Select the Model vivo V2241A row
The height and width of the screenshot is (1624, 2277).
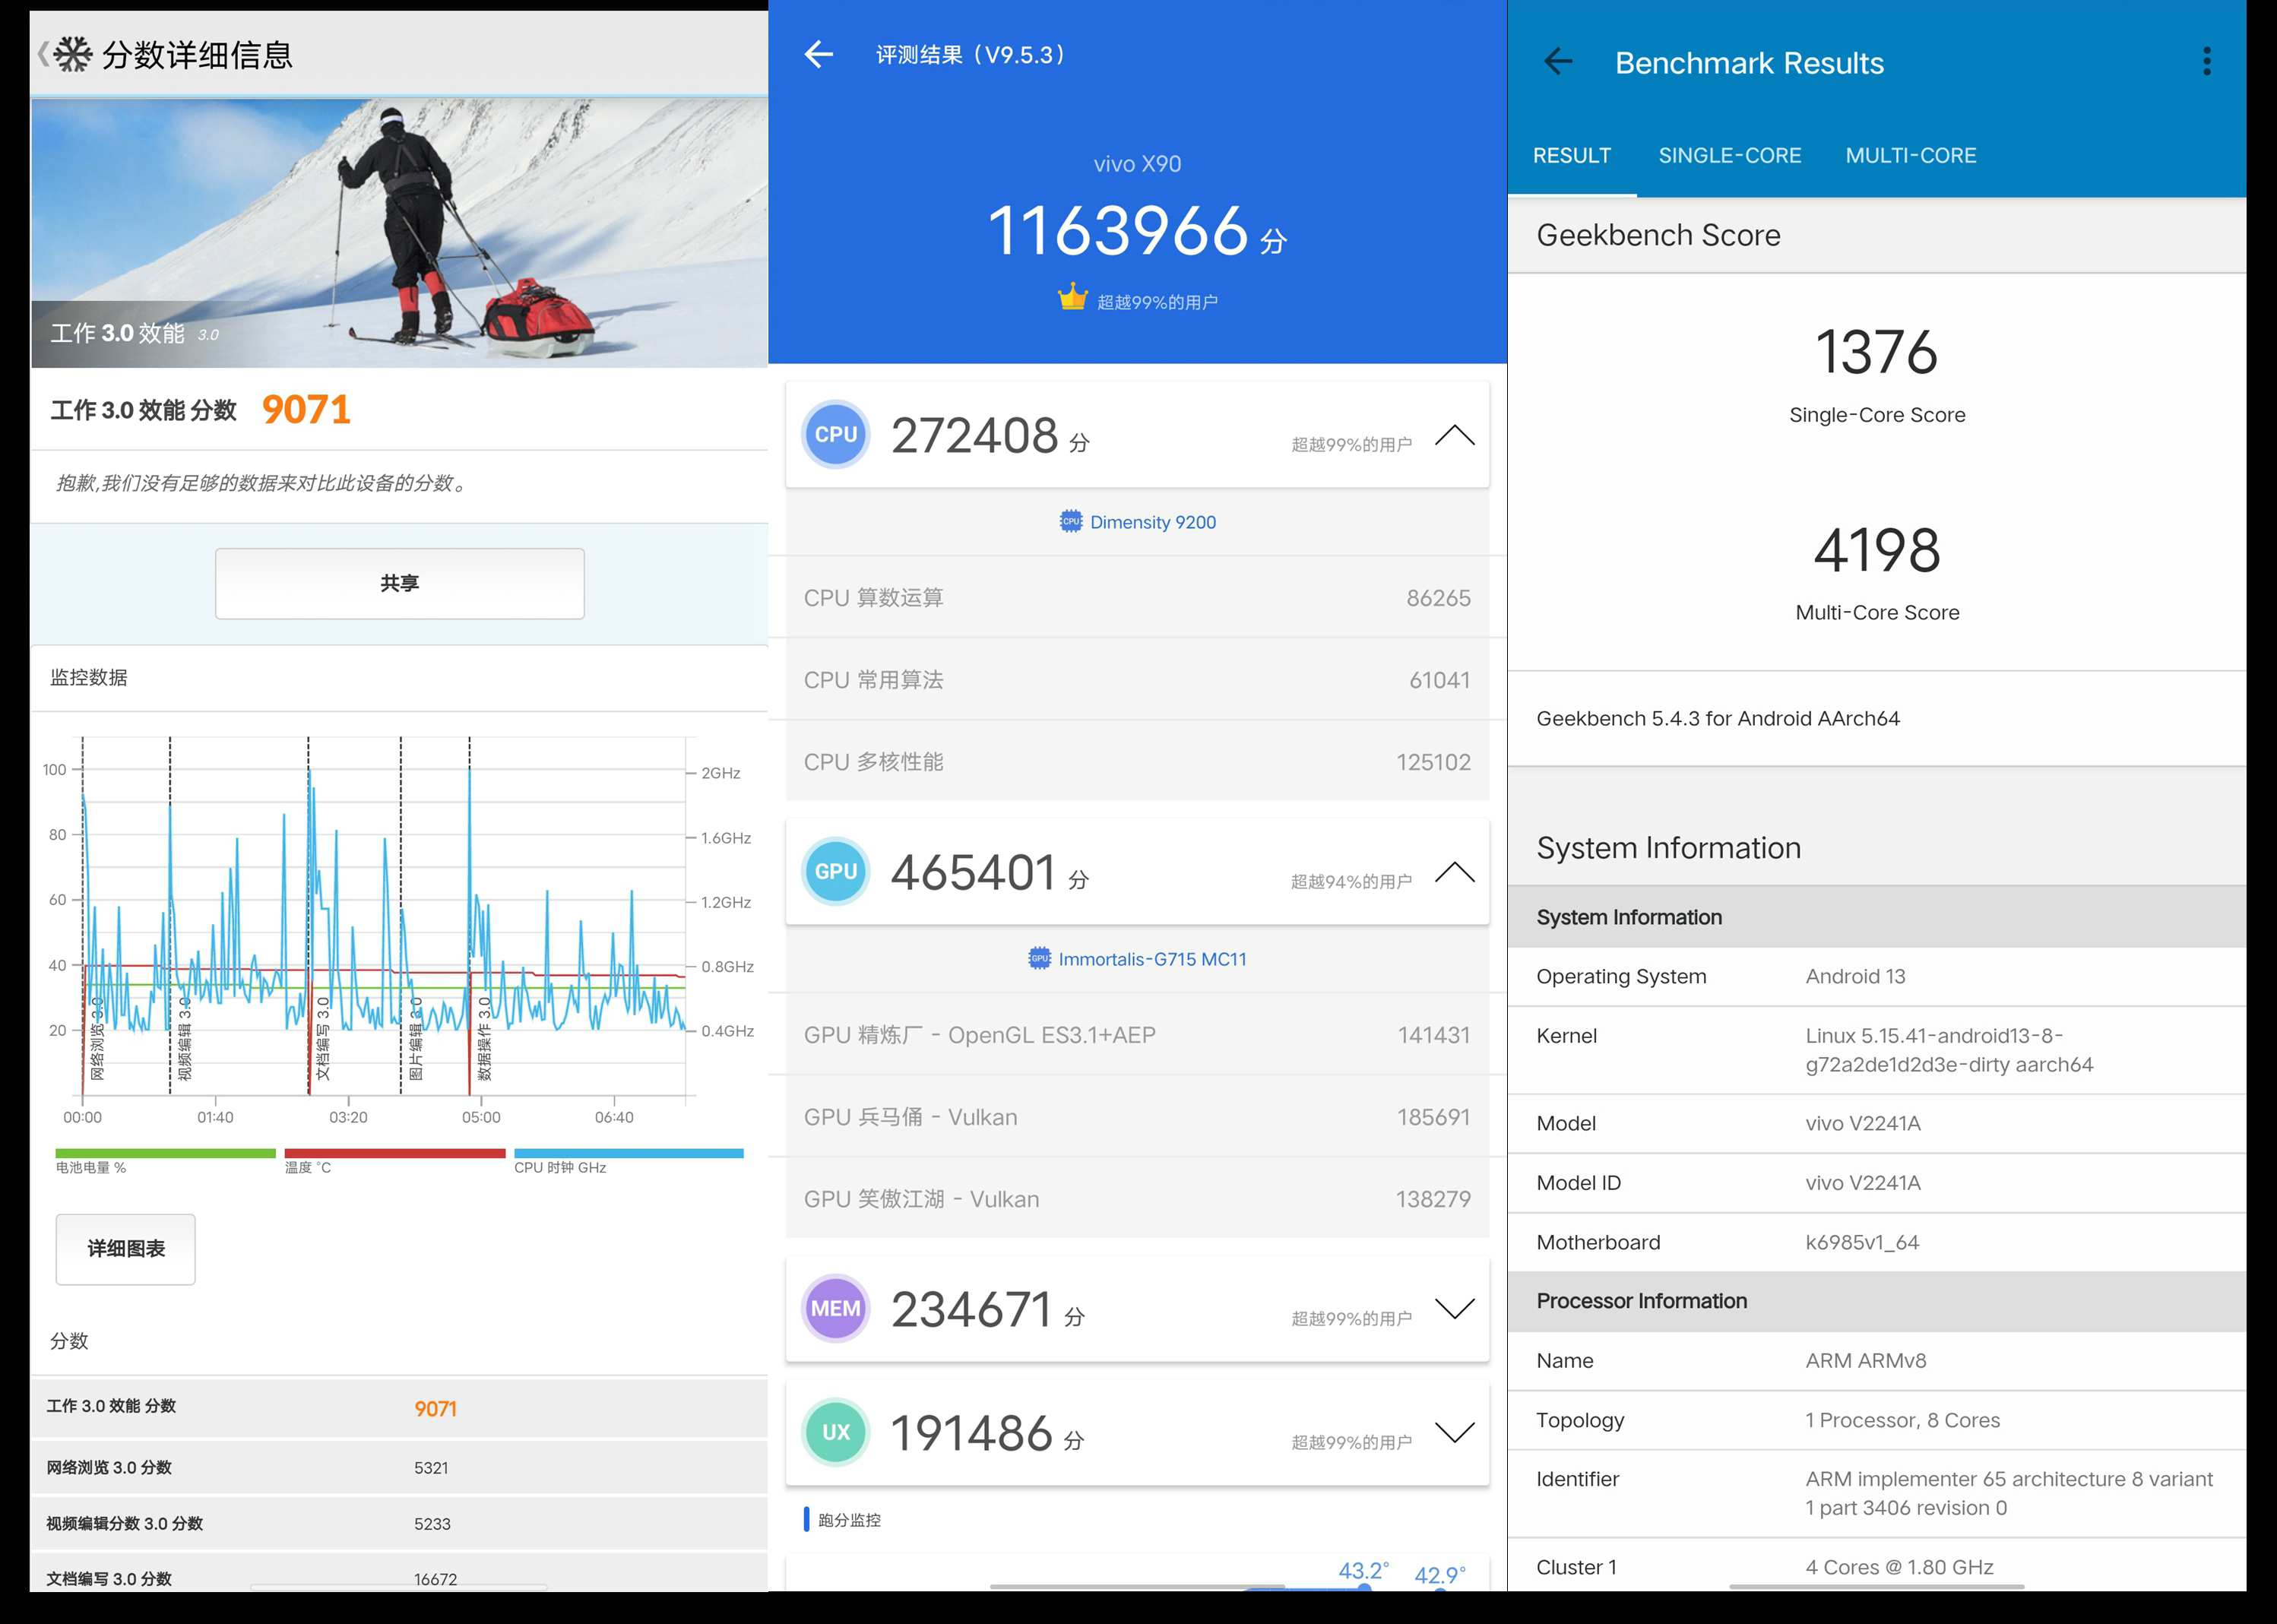pos(1876,1123)
